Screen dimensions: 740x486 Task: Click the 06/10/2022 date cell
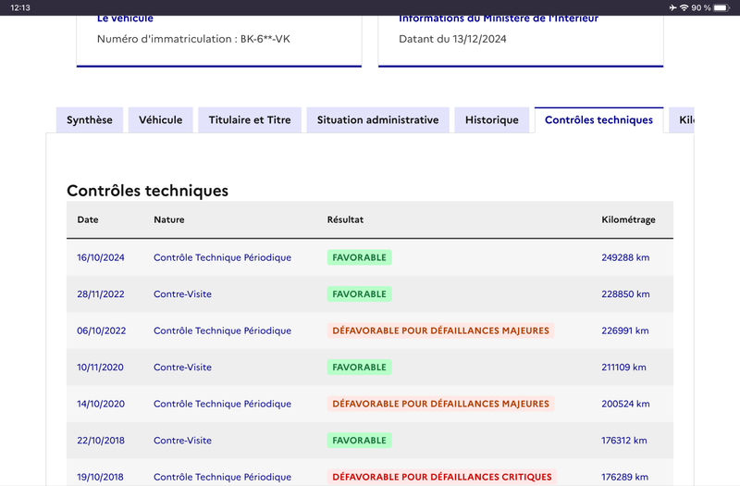click(x=102, y=330)
